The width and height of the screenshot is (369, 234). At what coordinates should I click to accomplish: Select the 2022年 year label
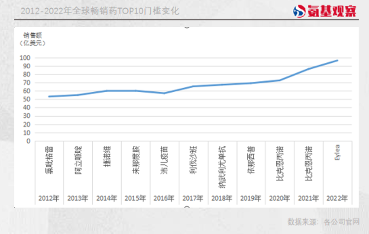coord(337,198)
